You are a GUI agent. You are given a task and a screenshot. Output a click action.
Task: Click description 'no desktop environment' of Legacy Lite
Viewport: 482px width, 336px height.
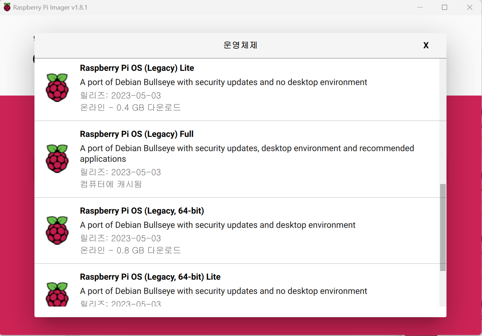(223, 82)
